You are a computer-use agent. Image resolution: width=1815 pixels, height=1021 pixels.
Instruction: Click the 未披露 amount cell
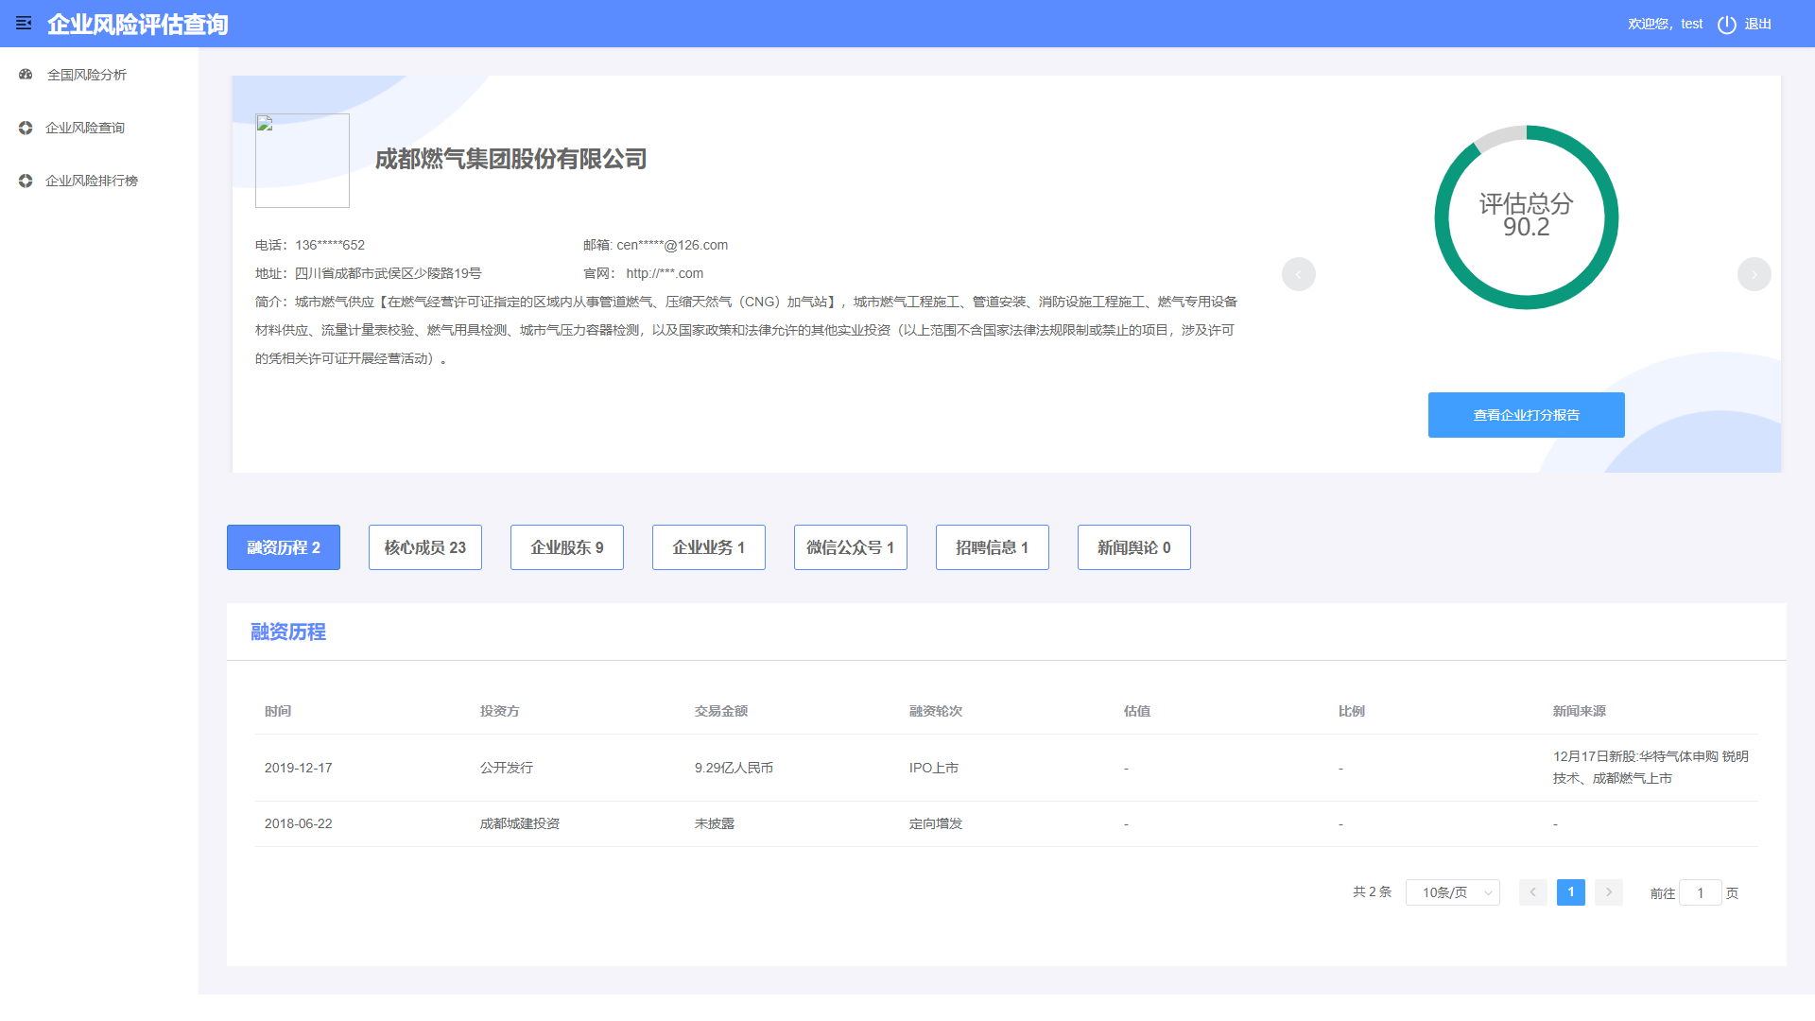point(715,823)
